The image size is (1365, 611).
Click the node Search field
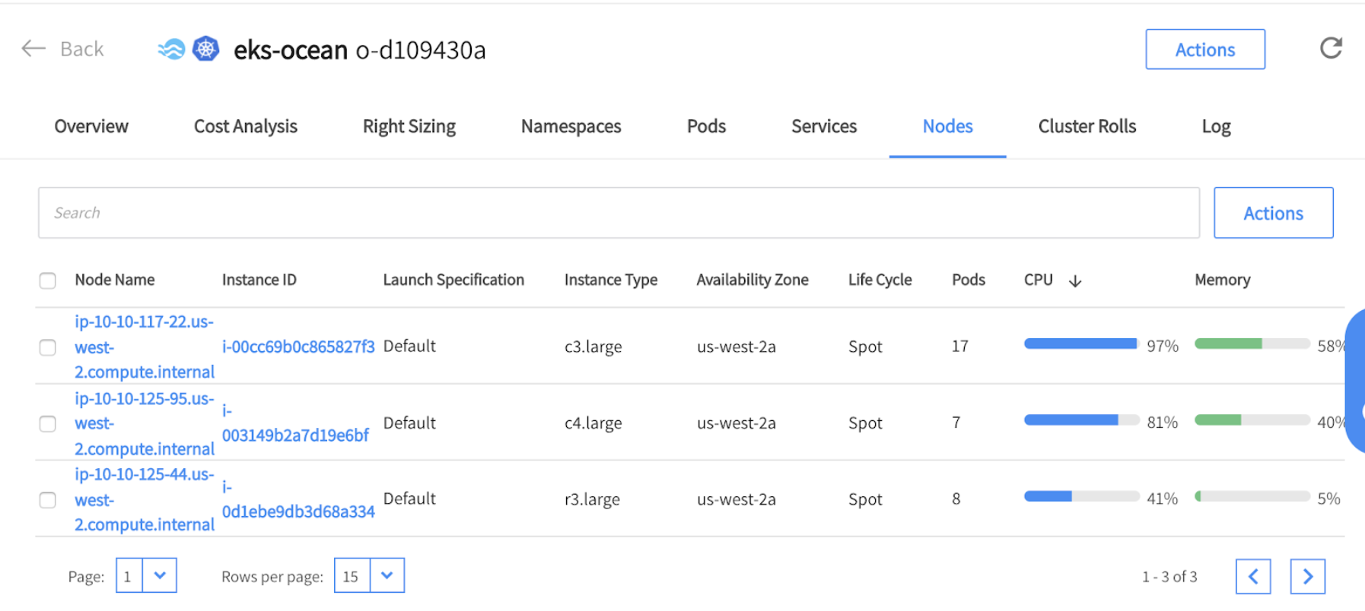click(619, 213)
